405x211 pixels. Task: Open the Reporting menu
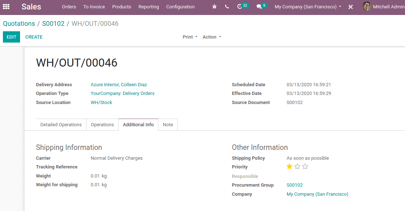pyautogui.click(x=148, y=7)
